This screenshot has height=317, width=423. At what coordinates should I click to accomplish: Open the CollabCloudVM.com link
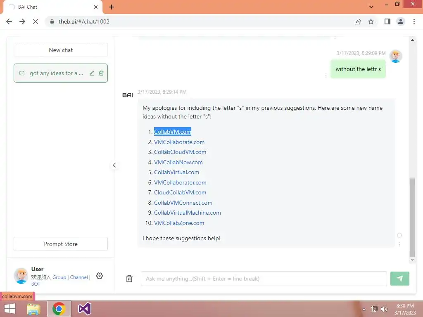click(180, 152)
